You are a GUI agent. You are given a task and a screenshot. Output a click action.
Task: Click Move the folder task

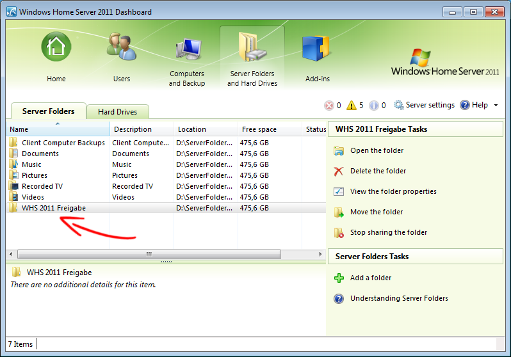(377, 212)
